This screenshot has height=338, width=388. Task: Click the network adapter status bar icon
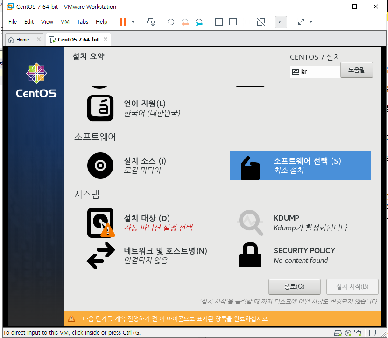(358, 333)
